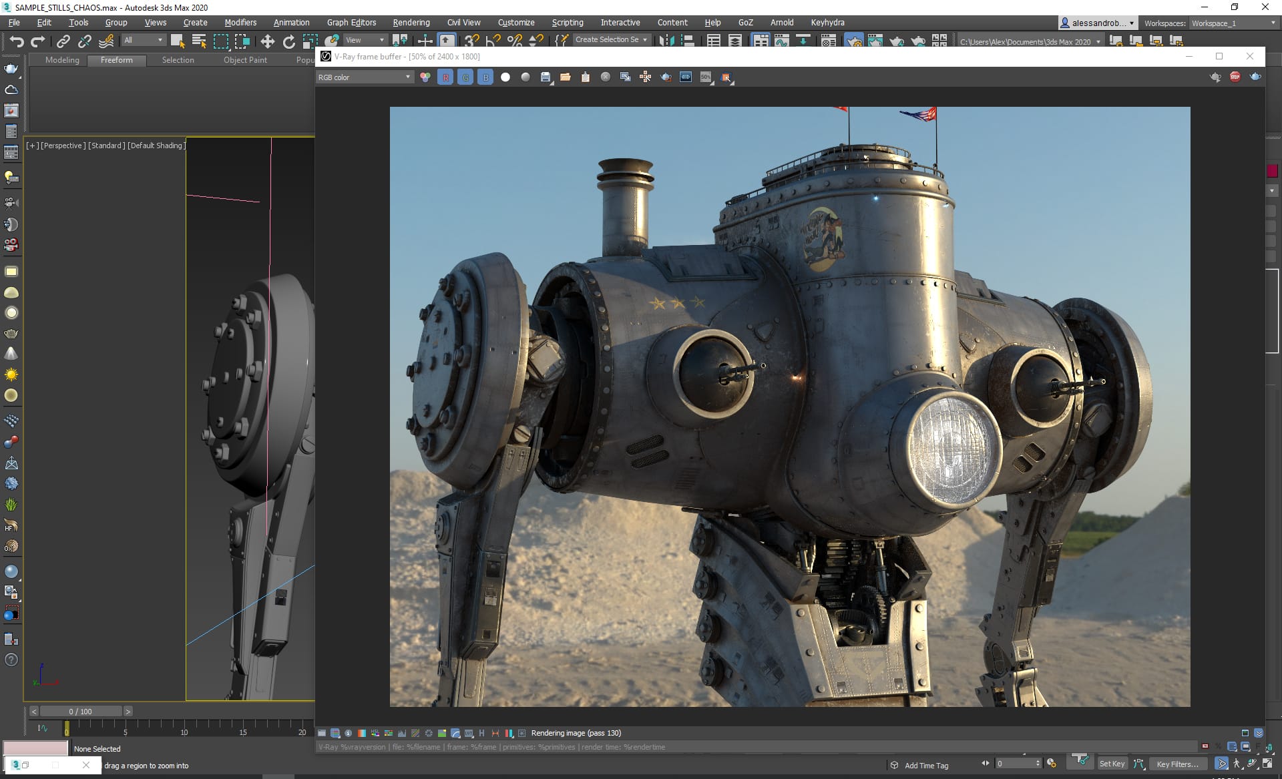The height and width of the screenshot is (779, 1282).
Task: Select the Rotate transform tool
Action: pyautogui.click(x=288, y=41)
